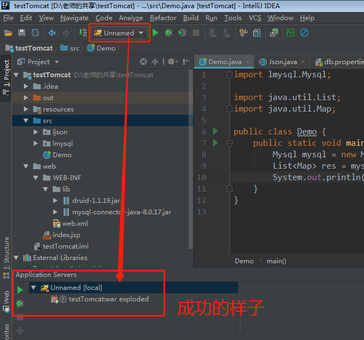This screenshot has height=340, width=364.
Task: Open Settings wrench icon
Action: click(x=243, y=33)
